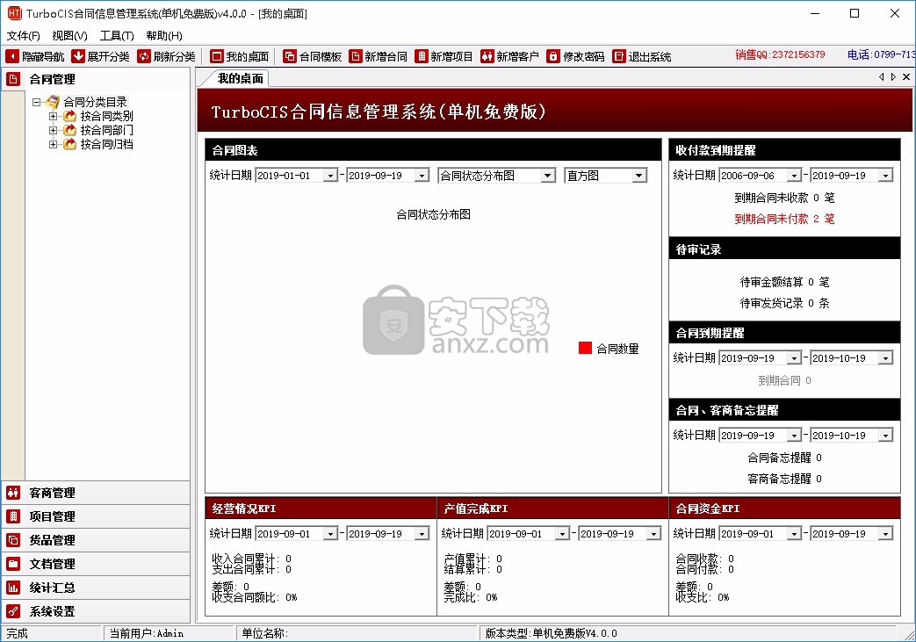Image resolution: width=916 pixels, height=642 pixels.
Task: Open the 文档管理 navigation section
Action: 96,564
